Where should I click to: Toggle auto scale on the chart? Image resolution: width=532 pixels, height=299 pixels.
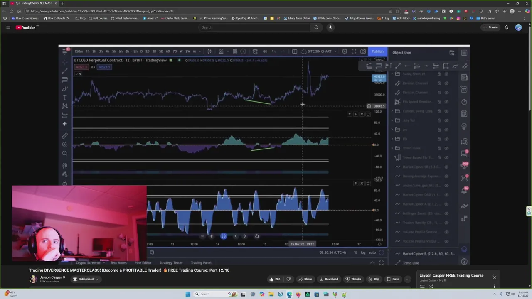coord(372,252)
